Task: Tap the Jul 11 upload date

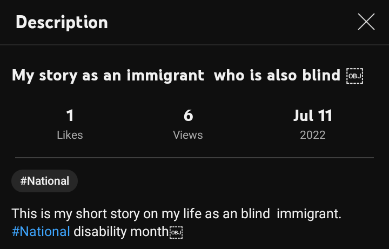Action: [x=312, y=115]
